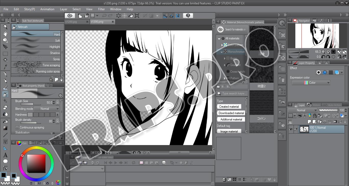
Task: Toggle border effect circle icon in Layer Property
Action: tap(319, 72)
